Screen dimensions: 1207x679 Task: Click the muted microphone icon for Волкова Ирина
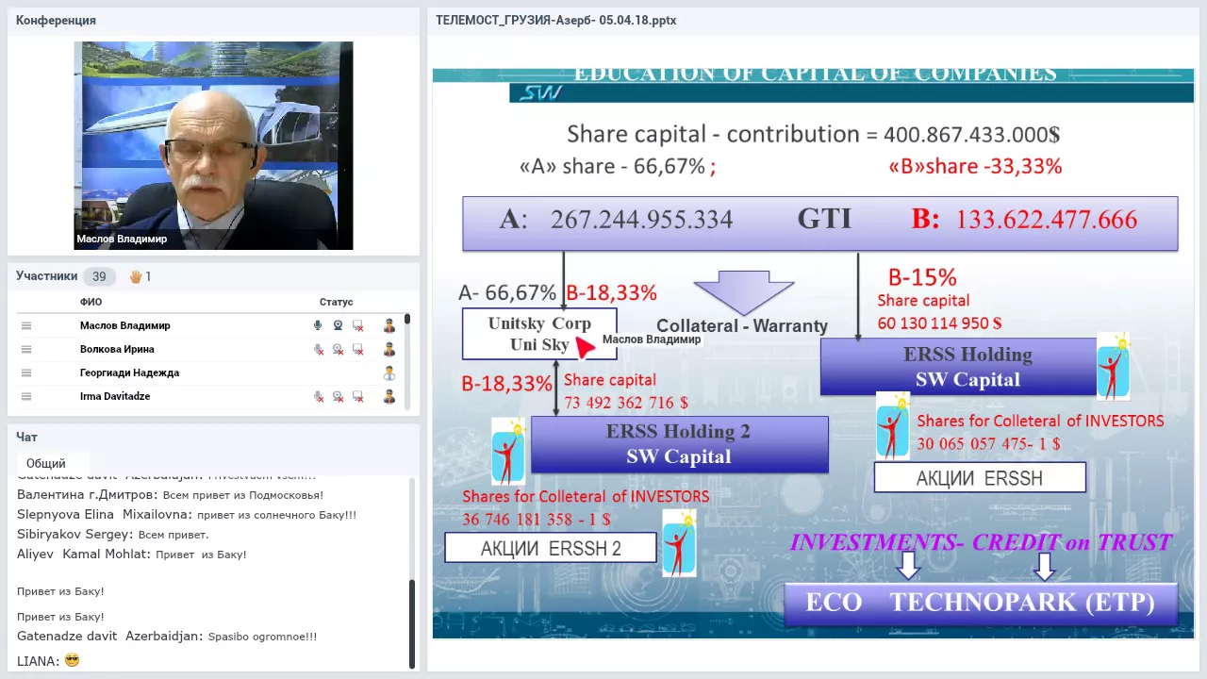coord(319,349)
